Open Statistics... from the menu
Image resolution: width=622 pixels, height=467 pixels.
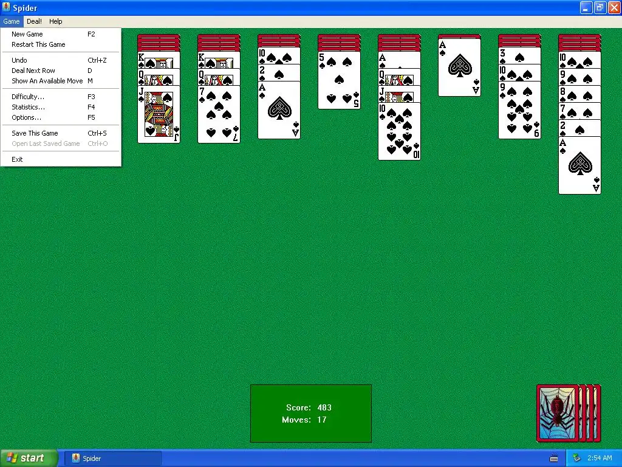click(x=61, y=107)
